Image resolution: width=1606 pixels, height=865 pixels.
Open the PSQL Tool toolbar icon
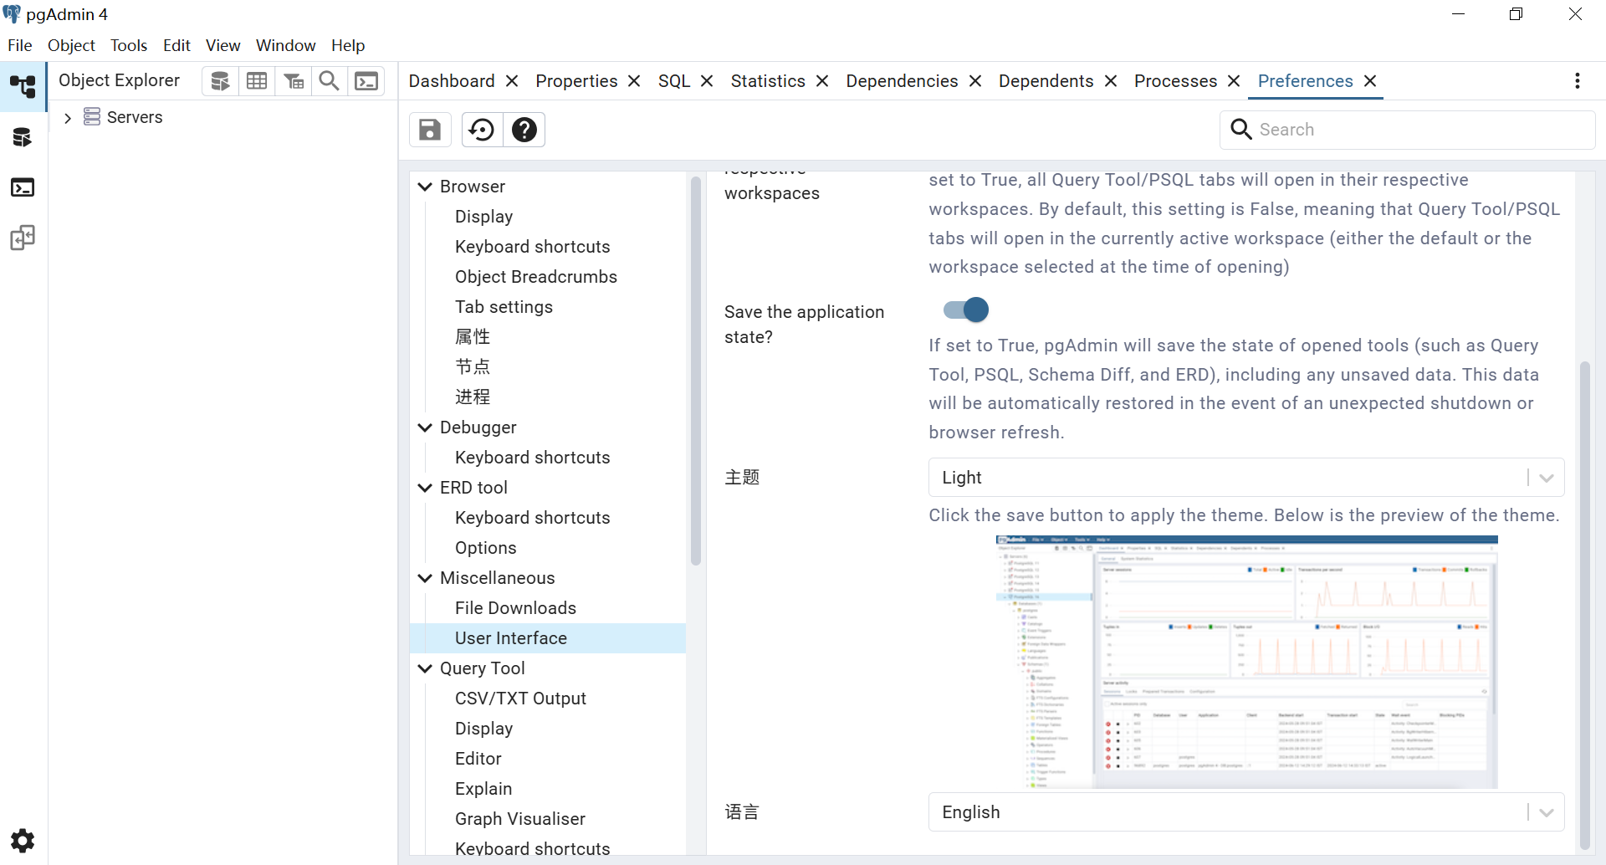tap(366, 81)
